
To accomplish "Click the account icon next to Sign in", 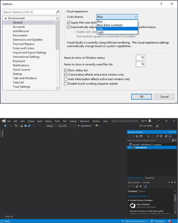I will coord(150,121).
